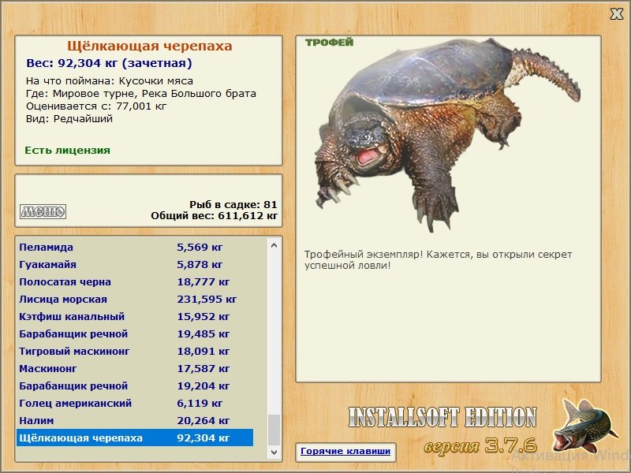
Task: Open the Меню button in keepnet panel
Action: point(43,211)
